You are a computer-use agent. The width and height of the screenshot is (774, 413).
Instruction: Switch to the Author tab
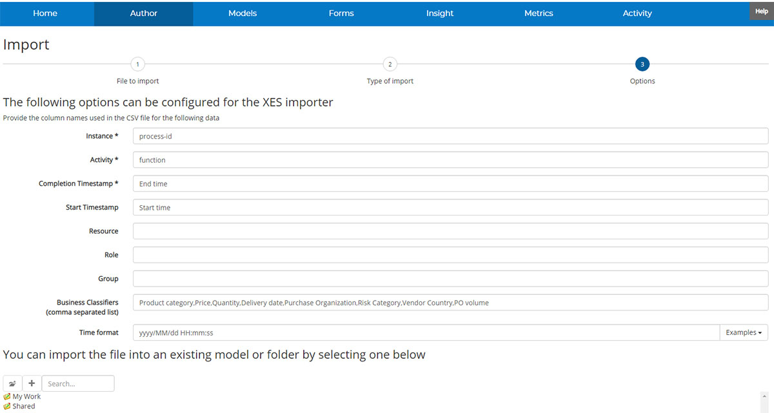tap(144, 13)
